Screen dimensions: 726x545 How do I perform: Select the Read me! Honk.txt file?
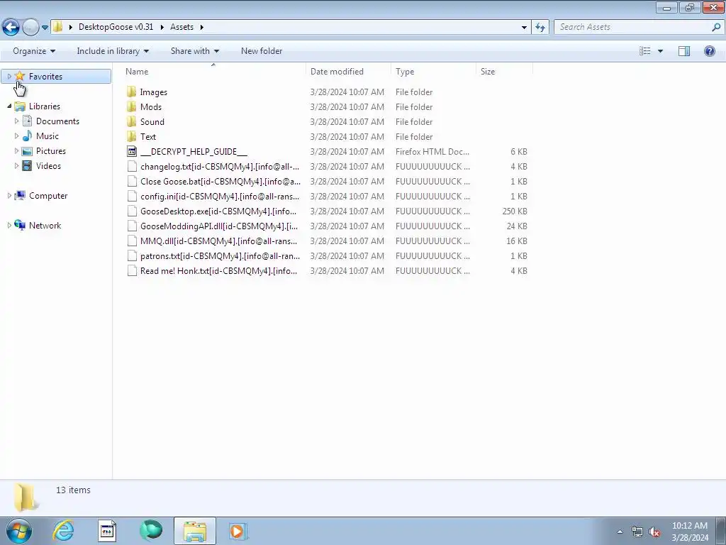click(x=218, y=270)
